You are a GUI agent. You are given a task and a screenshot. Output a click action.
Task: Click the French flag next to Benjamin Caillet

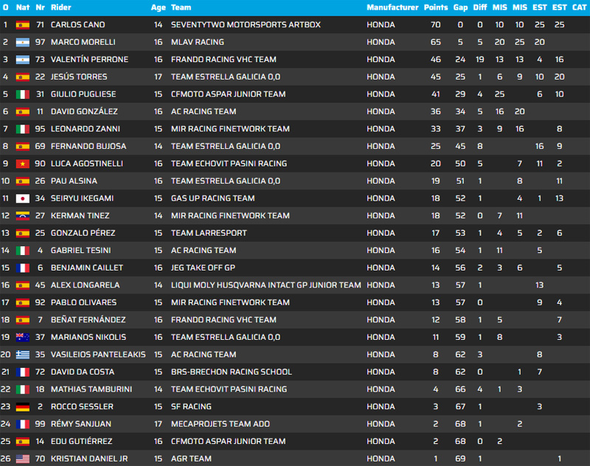22,268
